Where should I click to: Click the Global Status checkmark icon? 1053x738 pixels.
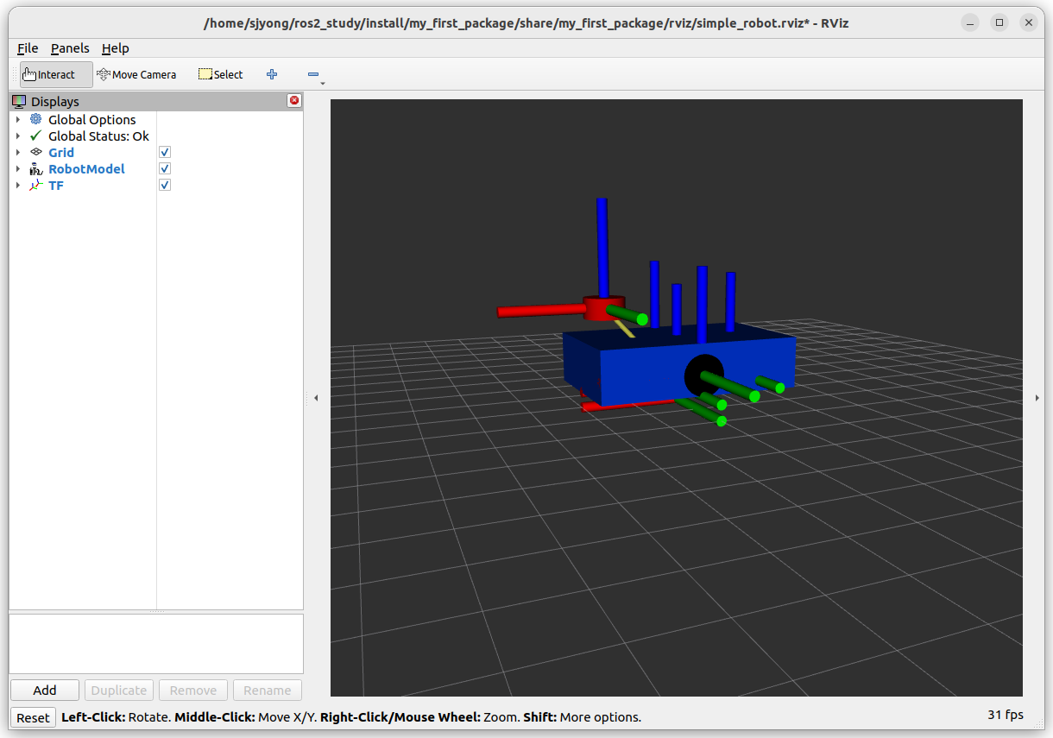point(35,136)
